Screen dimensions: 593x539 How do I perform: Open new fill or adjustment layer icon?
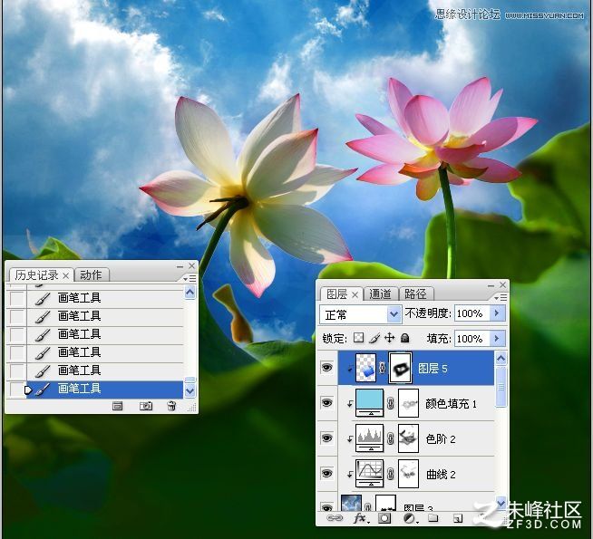click(x=410, y=518)
